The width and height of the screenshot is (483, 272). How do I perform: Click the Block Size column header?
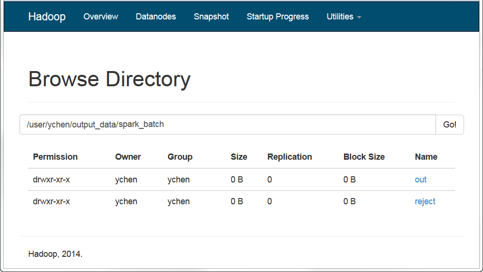tap(364, 157)
